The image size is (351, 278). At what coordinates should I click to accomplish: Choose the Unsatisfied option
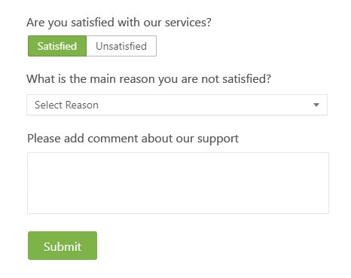[x=121, y=46]
